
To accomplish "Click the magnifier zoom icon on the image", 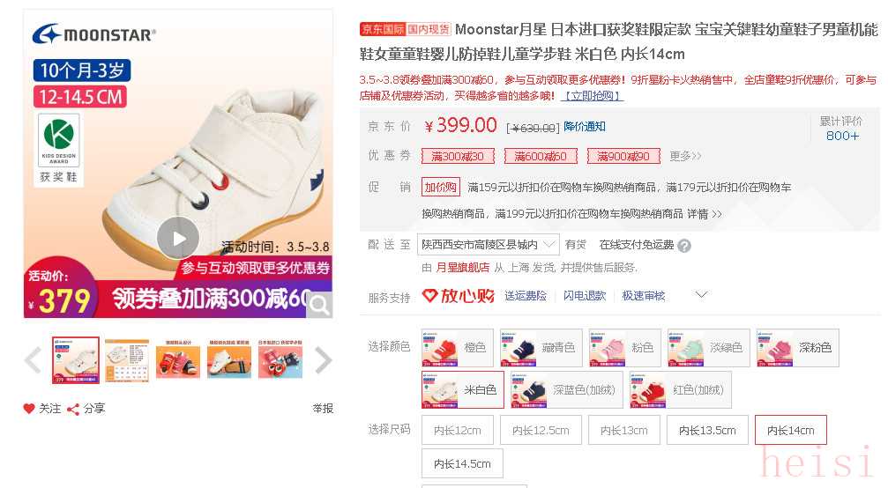I will 319,305.
